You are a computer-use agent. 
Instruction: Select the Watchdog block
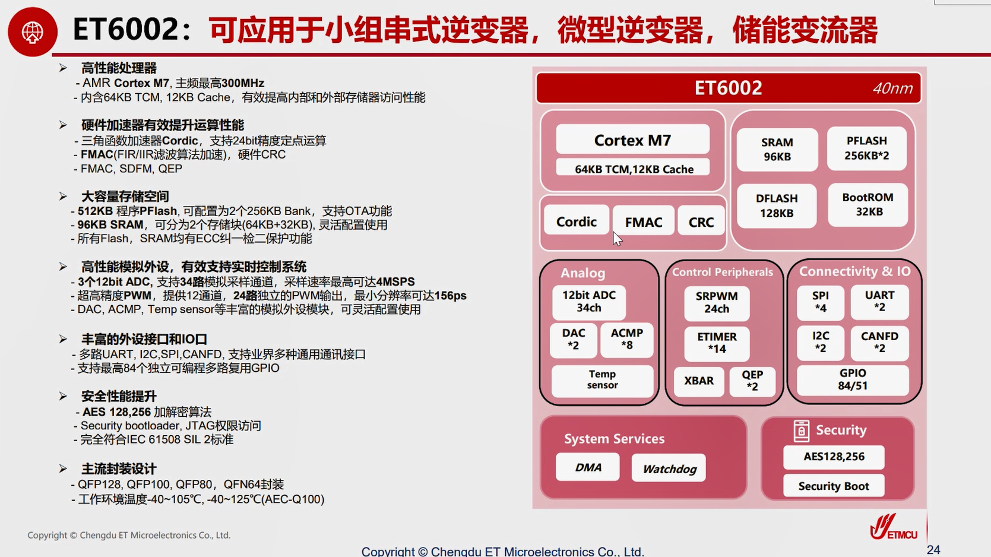point(669,469)
